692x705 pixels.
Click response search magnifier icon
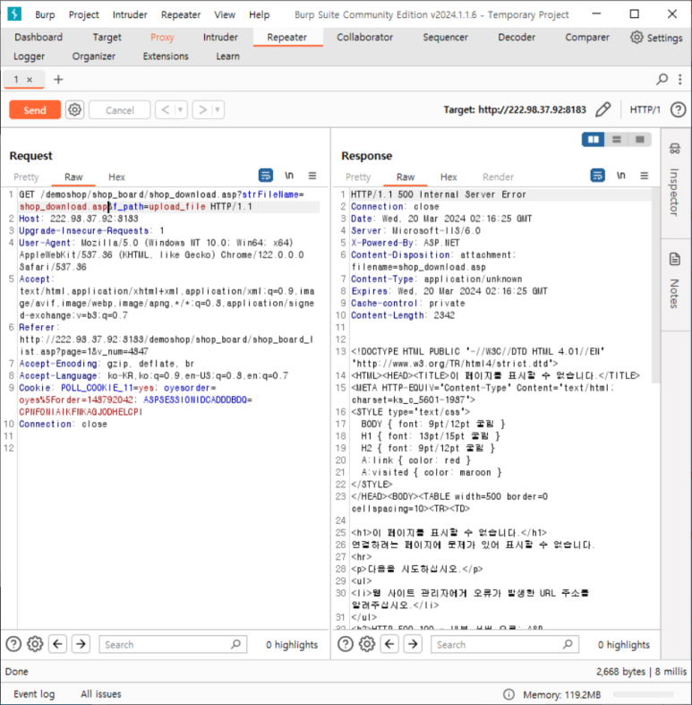coord(568,644)
